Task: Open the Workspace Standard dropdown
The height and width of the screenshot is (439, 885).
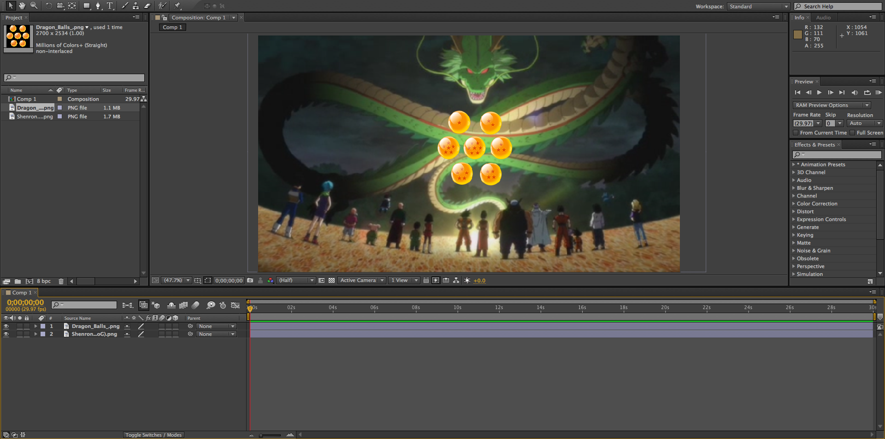Action: click(x=758, y=6)
